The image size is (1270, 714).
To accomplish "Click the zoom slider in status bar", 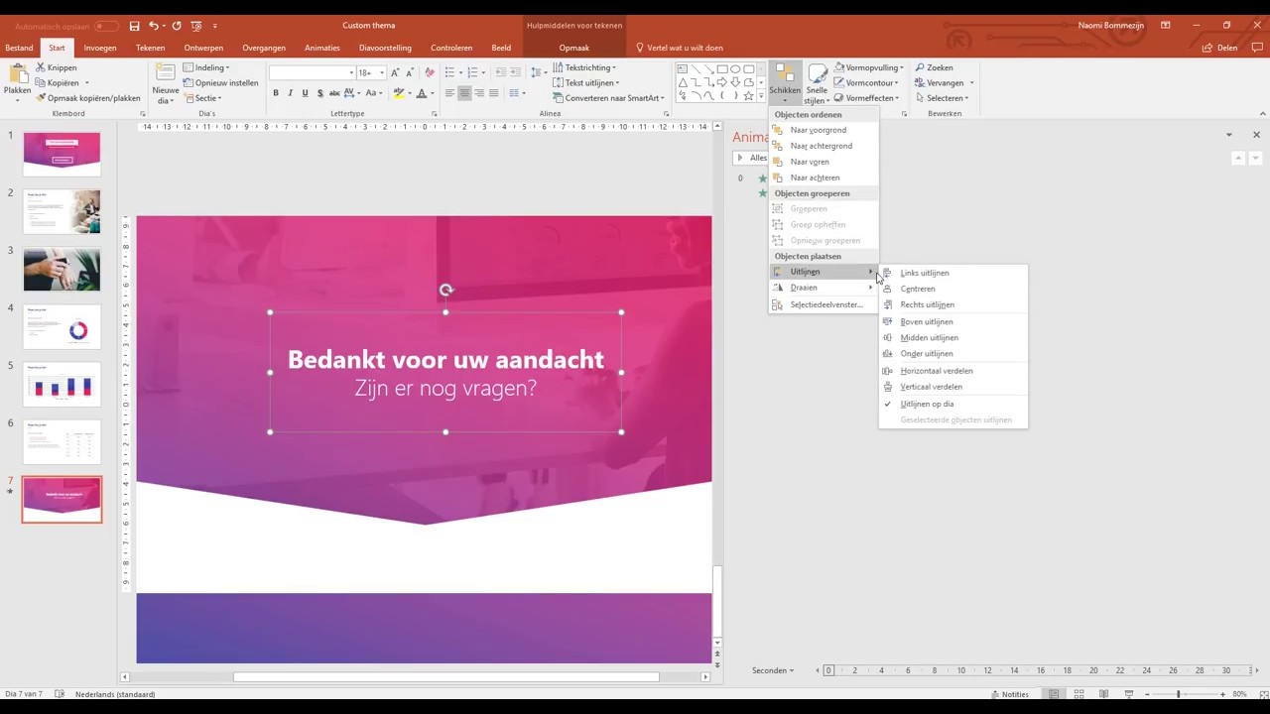I will point(1178,694).
